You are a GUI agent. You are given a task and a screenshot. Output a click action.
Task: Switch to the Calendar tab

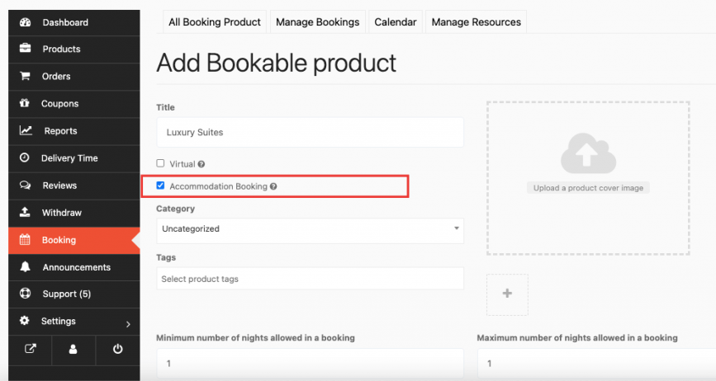pos(395,22)
